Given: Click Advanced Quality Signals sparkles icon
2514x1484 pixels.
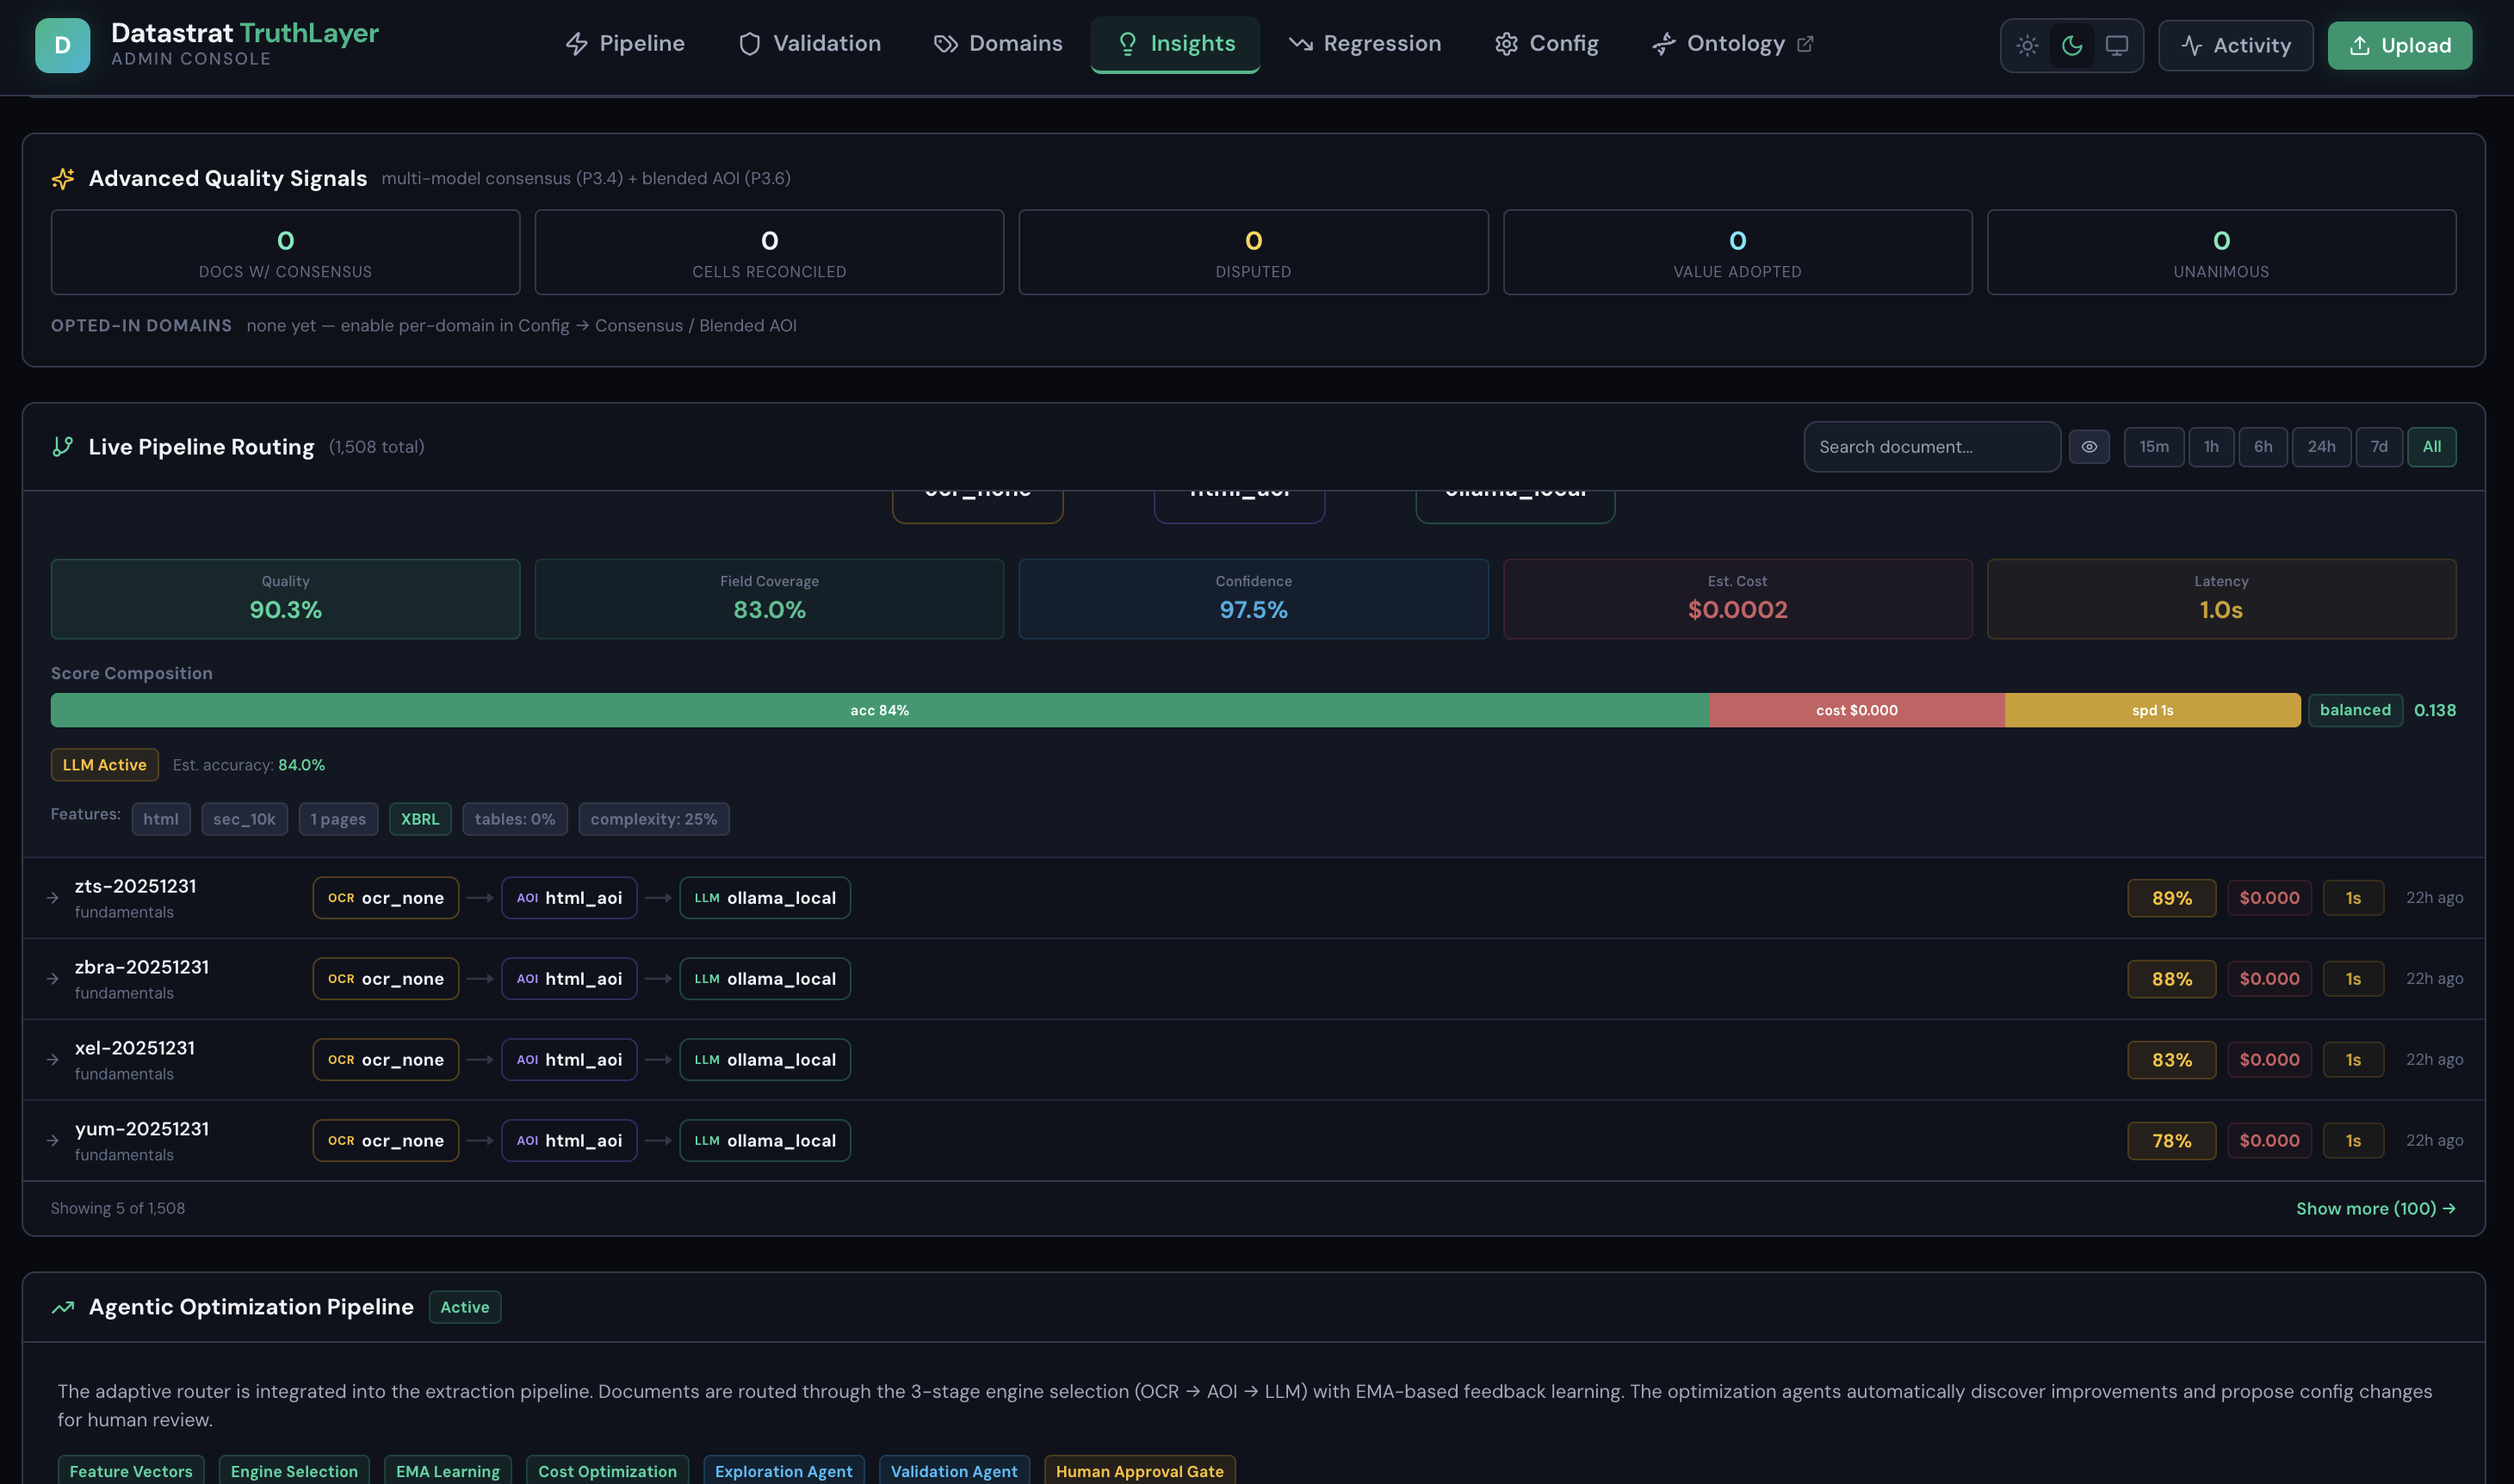Looking at the screenshot, I should pos(63,178).
